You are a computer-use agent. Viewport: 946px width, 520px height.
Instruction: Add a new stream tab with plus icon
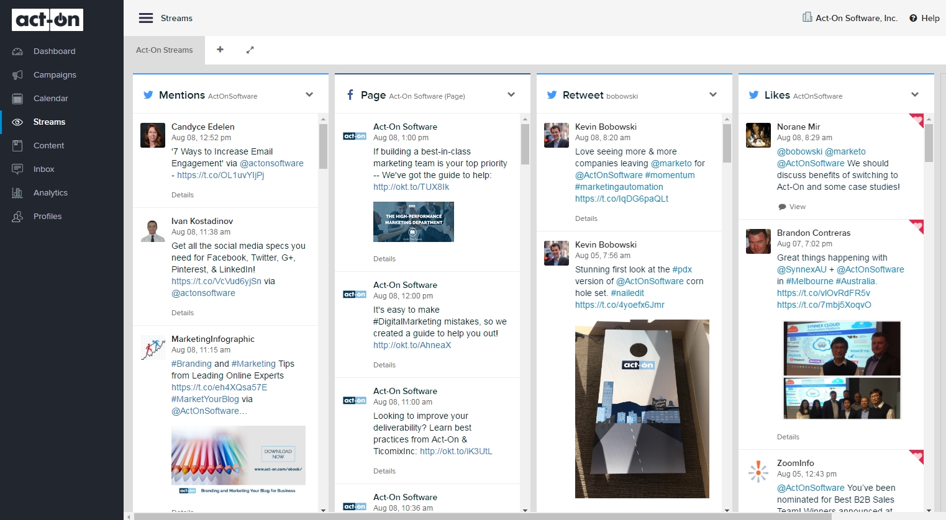(220, 50)
